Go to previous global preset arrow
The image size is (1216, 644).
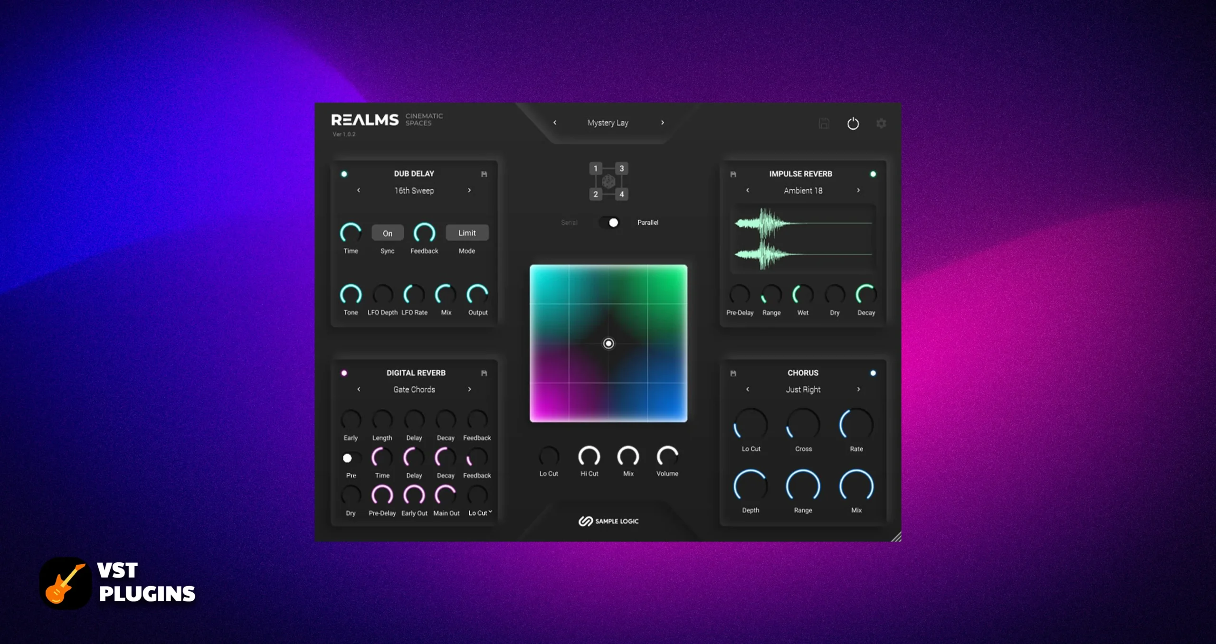click(x=554, y=122)
